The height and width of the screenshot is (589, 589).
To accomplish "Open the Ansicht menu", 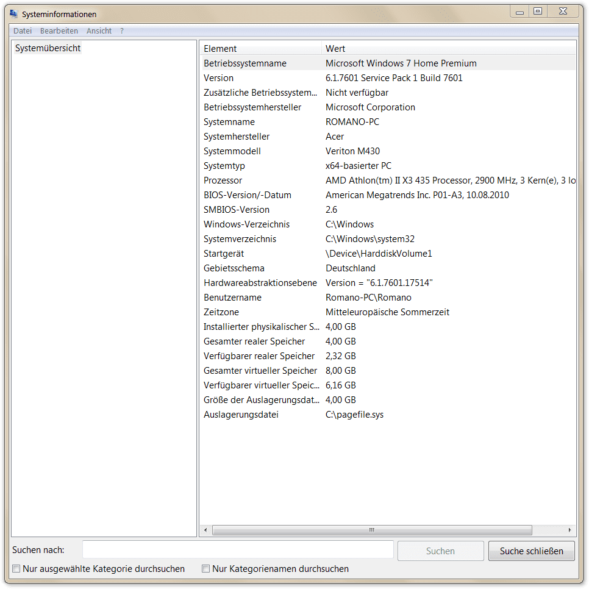I will click(99, 31).
